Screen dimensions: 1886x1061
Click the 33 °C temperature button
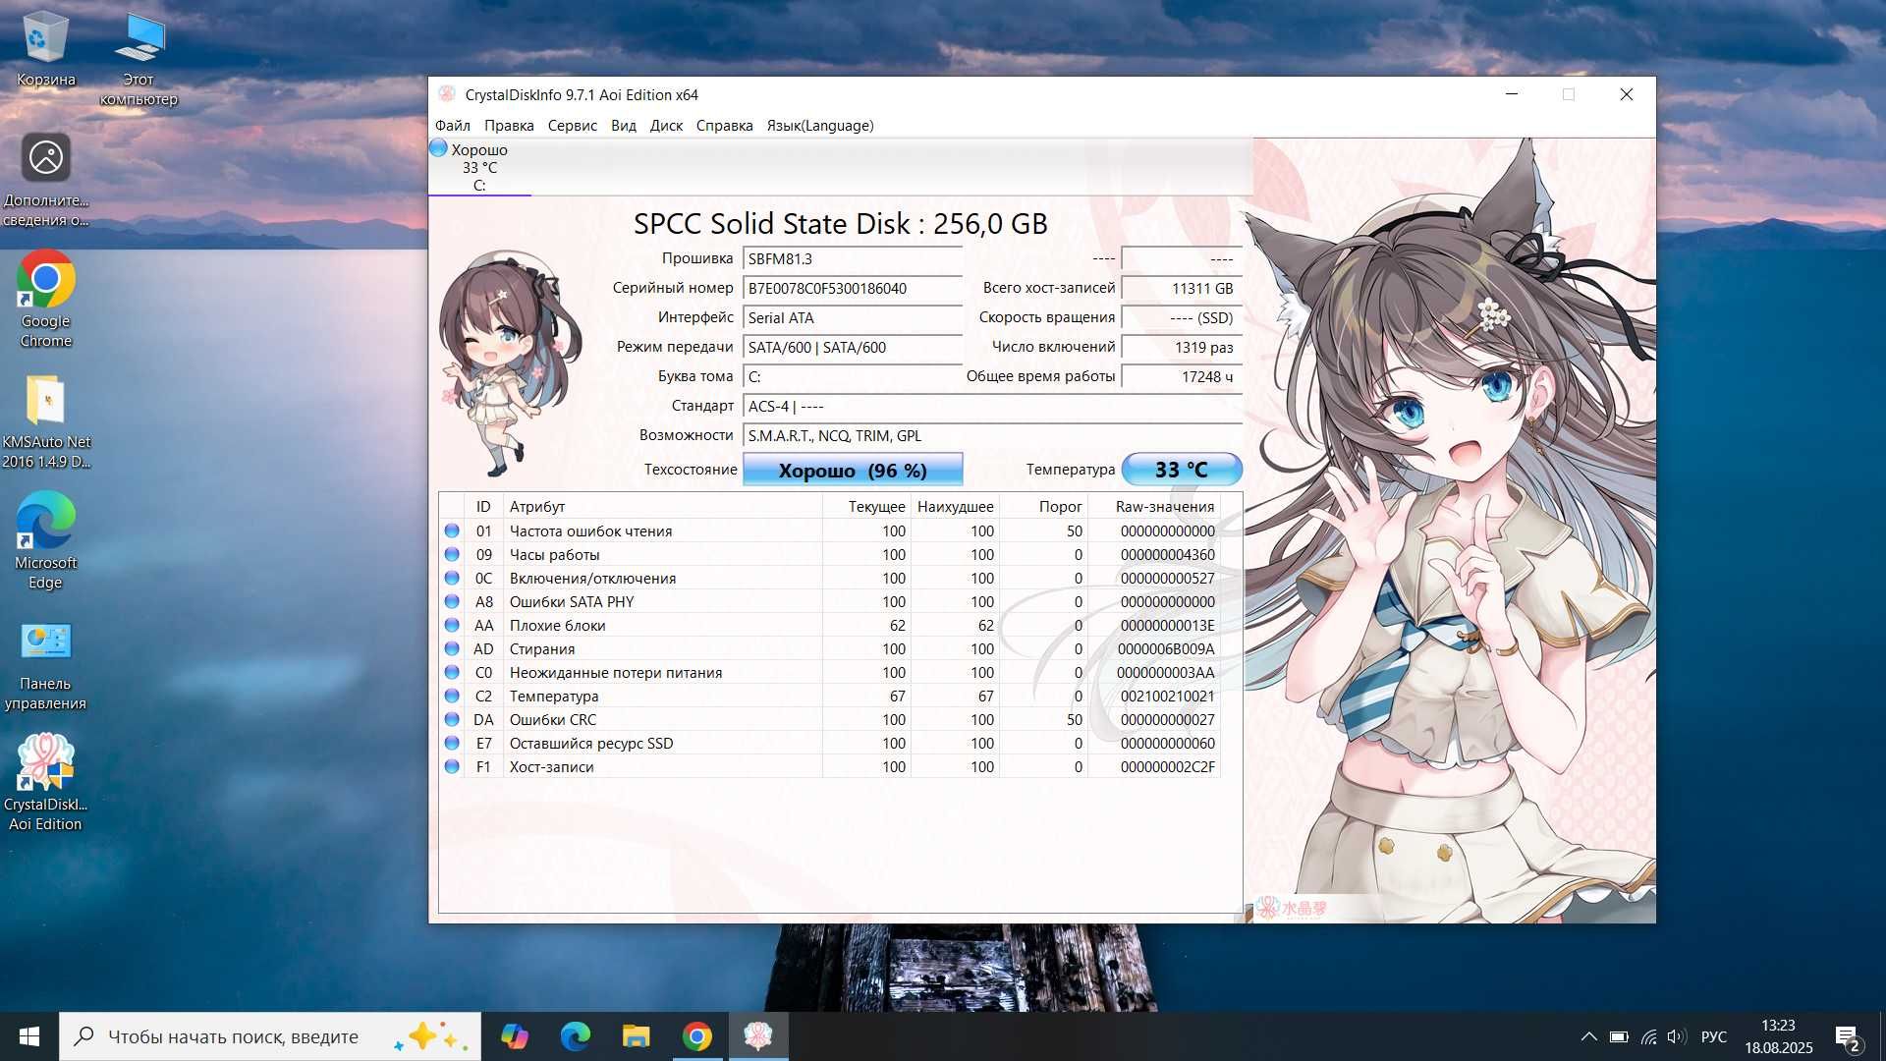tap(1182, 470)
